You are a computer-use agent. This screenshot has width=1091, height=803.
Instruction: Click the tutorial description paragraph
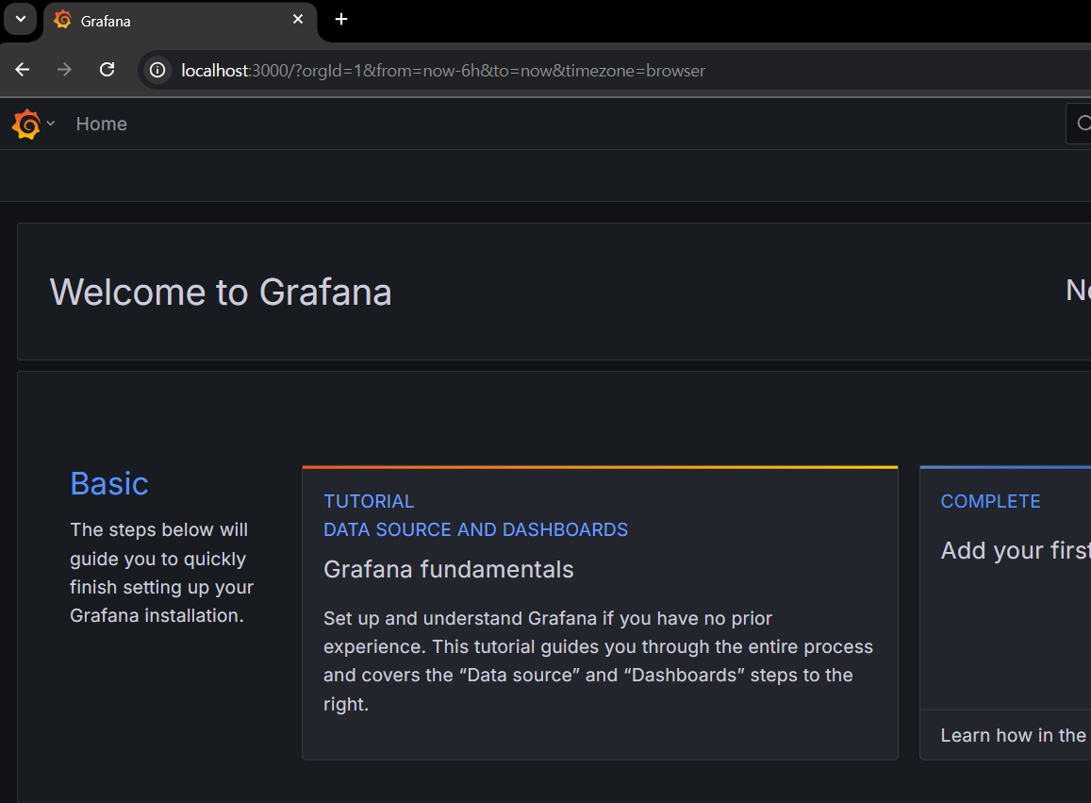click(x=598, y=661)
